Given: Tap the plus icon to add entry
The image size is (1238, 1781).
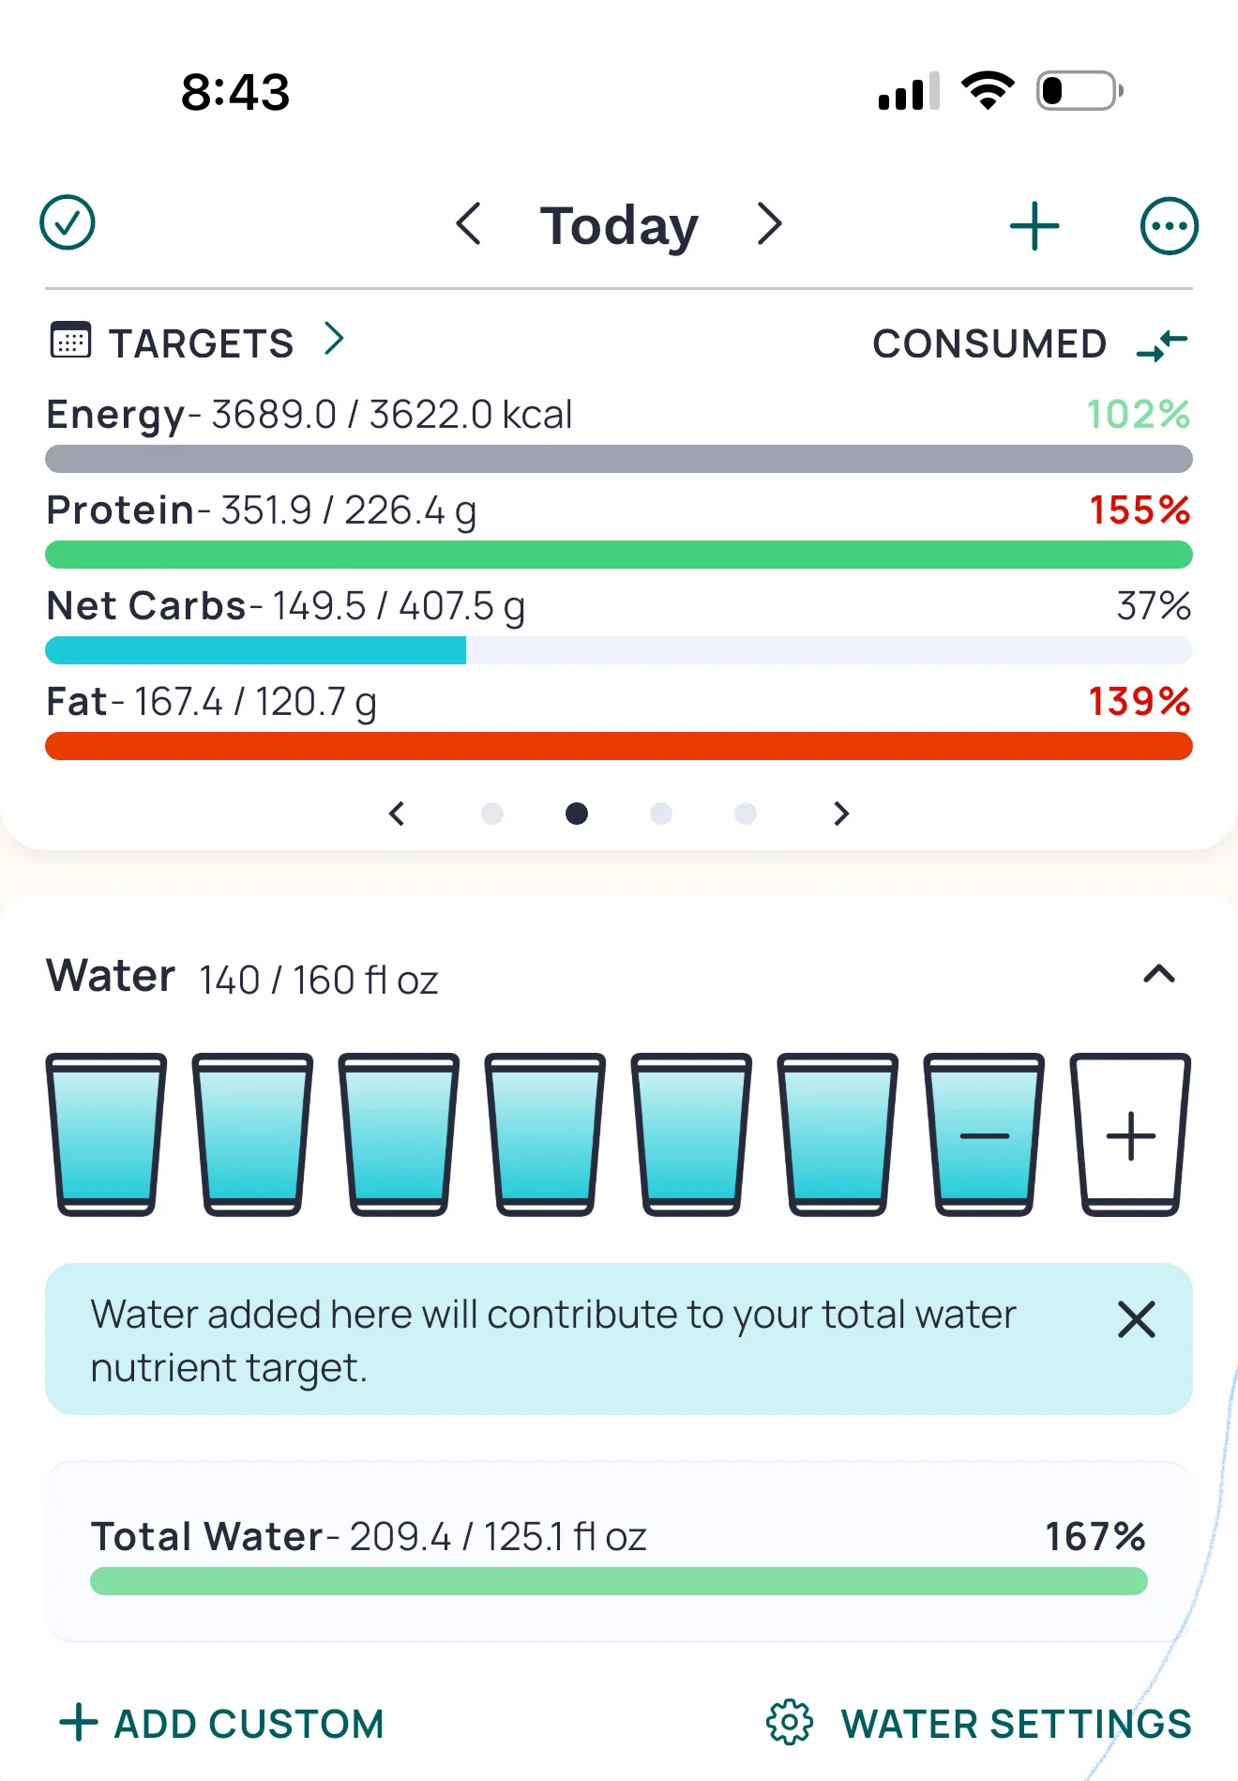Looking at the screenshot, I should click(x=1034, y=226).
